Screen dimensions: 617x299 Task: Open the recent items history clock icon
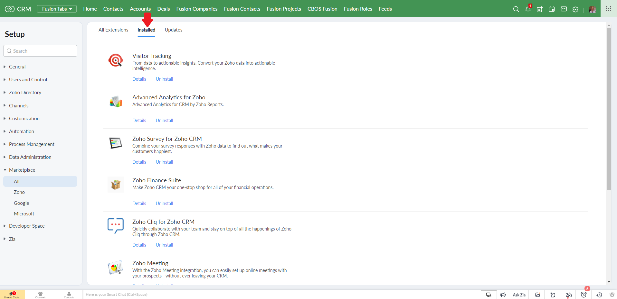pyautogui.click(x=599, y=295)
